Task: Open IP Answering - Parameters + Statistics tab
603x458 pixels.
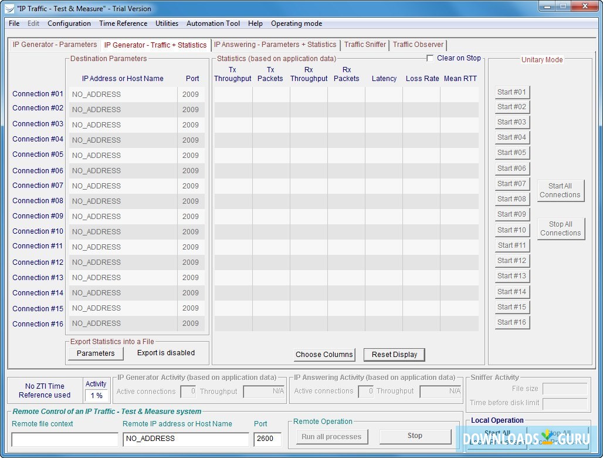Action: click(275, 45)
